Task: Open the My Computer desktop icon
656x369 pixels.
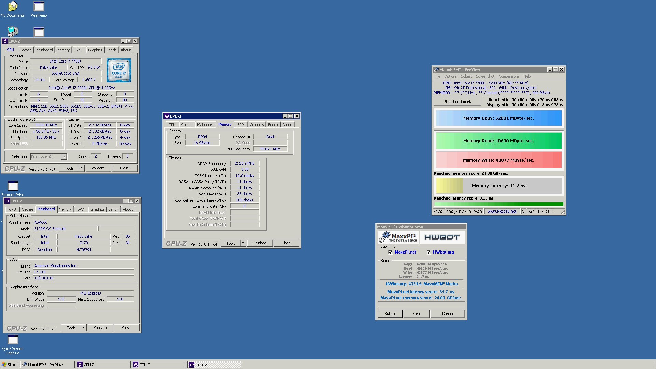Action: pos(13,31)
